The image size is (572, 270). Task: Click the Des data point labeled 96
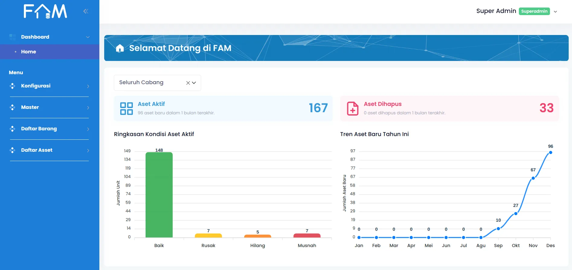pos(551,152)
